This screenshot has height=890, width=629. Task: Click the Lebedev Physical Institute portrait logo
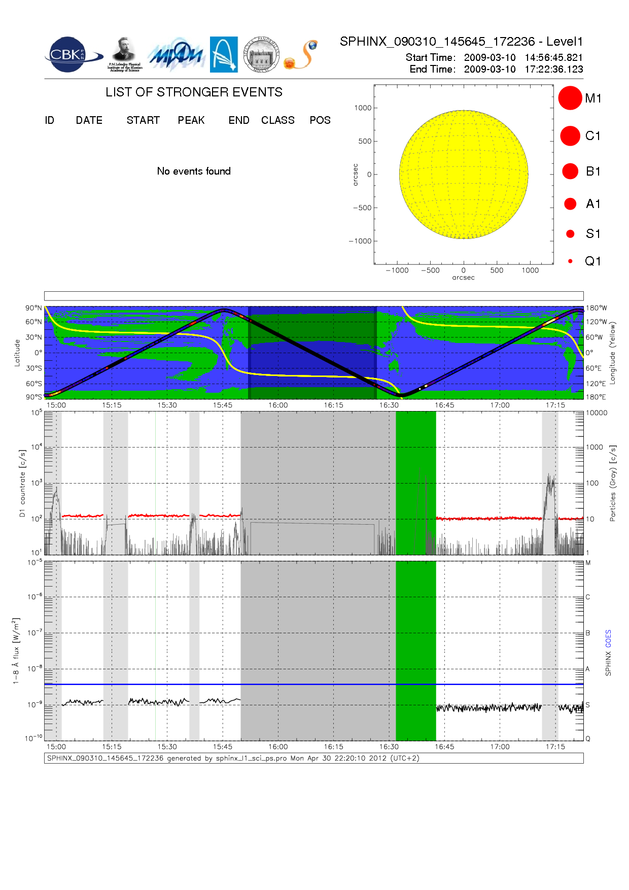(124, 55)
